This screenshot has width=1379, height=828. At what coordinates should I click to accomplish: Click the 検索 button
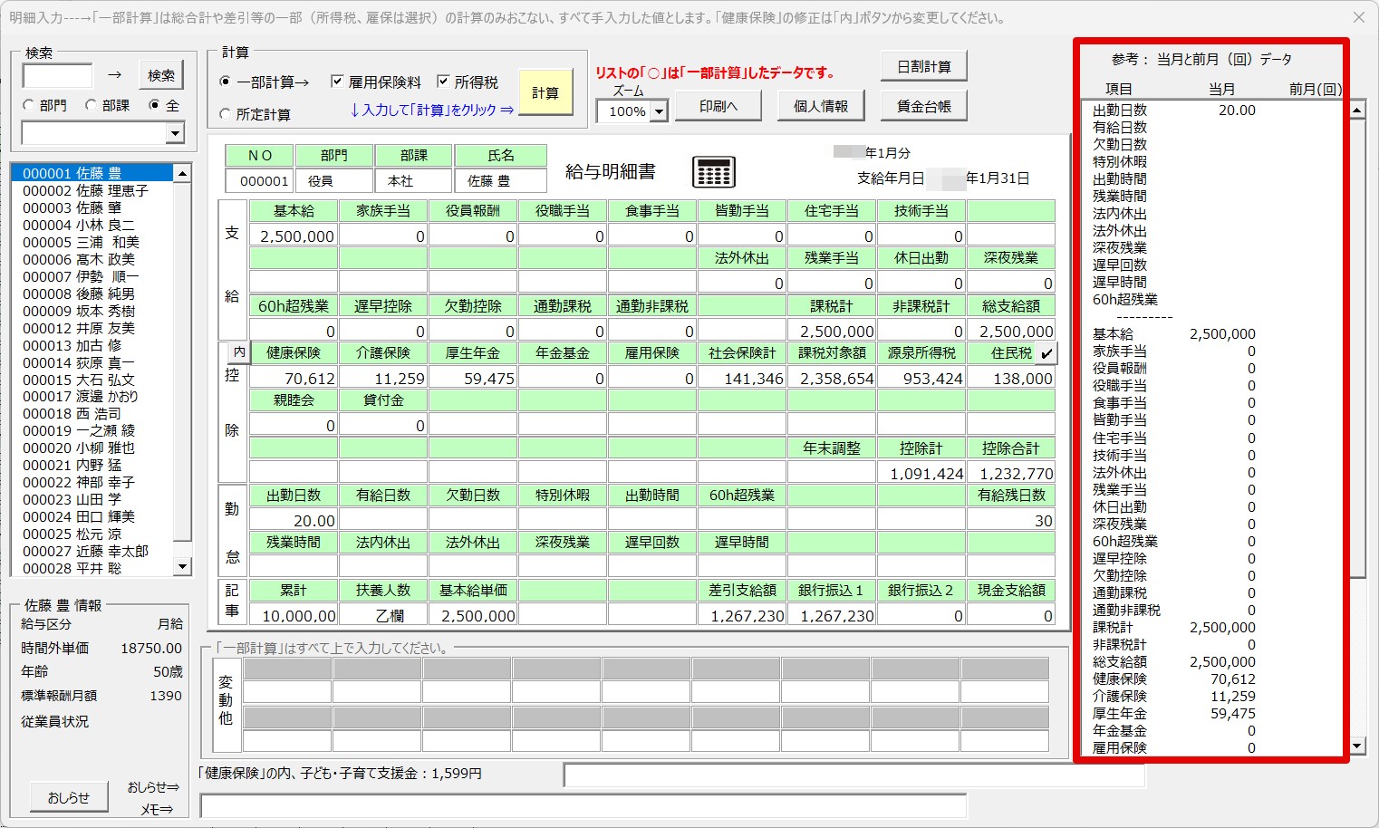pos(161,75)
